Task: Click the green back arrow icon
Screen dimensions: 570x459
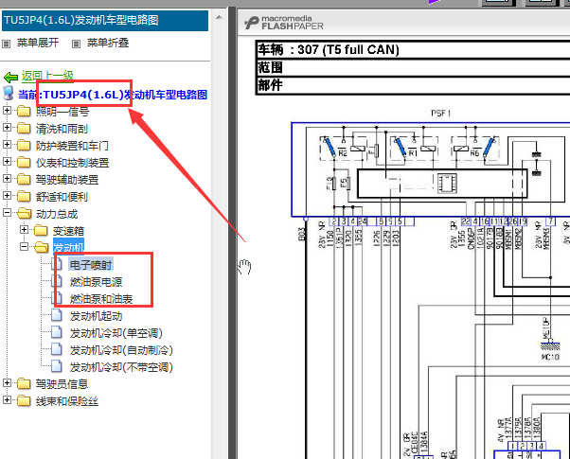Action: click(x=11, y=77)
